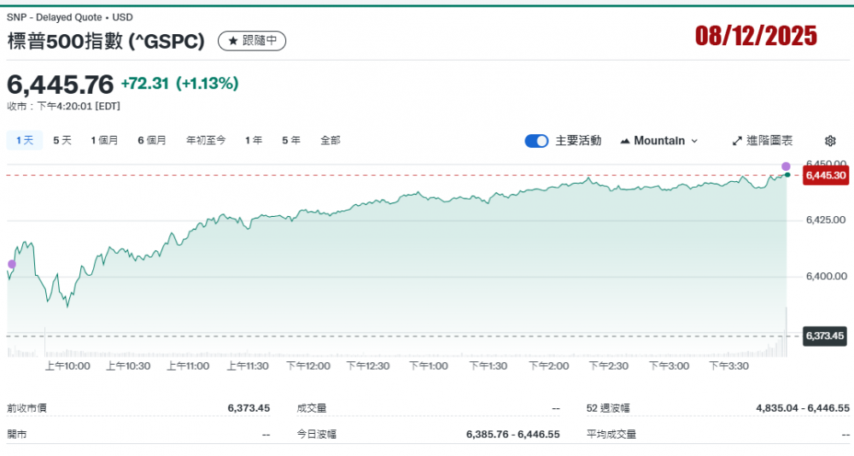This screenshot has width=854, height=456.
Task: Switch the chart to the 6個月 range
Action: [152, 140]
